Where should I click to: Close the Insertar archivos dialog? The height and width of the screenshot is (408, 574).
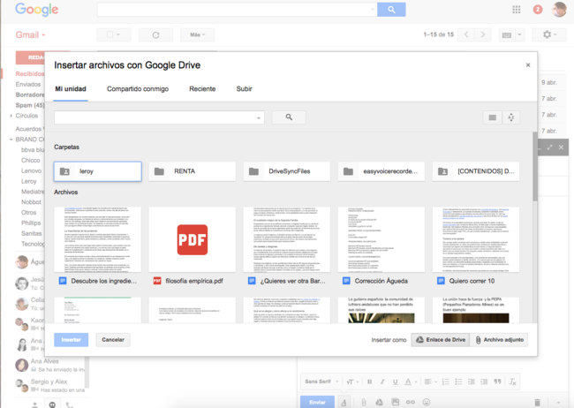point(528,65)
